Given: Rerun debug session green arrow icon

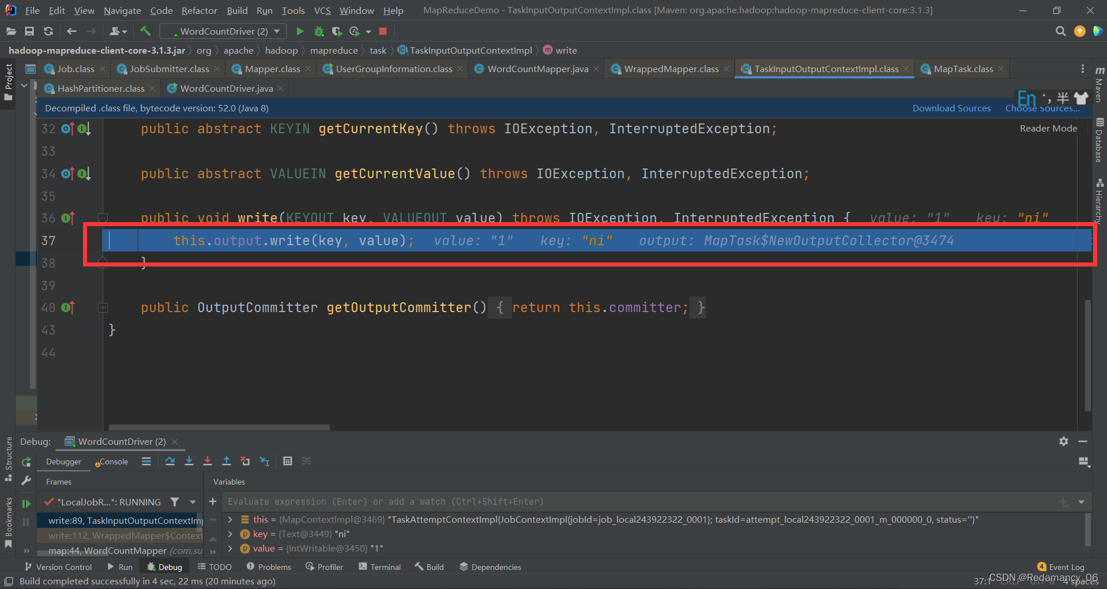Looking at the screenshot, I should coord(26,462).
